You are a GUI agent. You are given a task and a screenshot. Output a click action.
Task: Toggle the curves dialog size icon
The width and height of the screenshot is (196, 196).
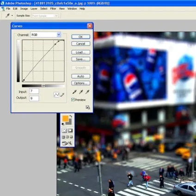point(88,107)
